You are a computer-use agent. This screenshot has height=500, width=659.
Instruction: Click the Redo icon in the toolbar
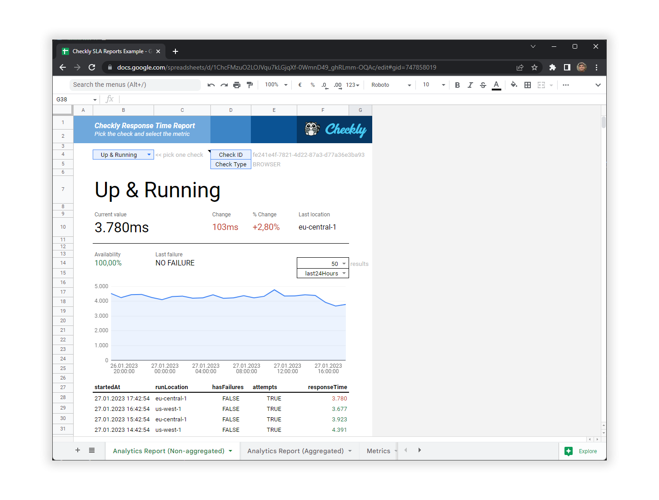[224, 85]
